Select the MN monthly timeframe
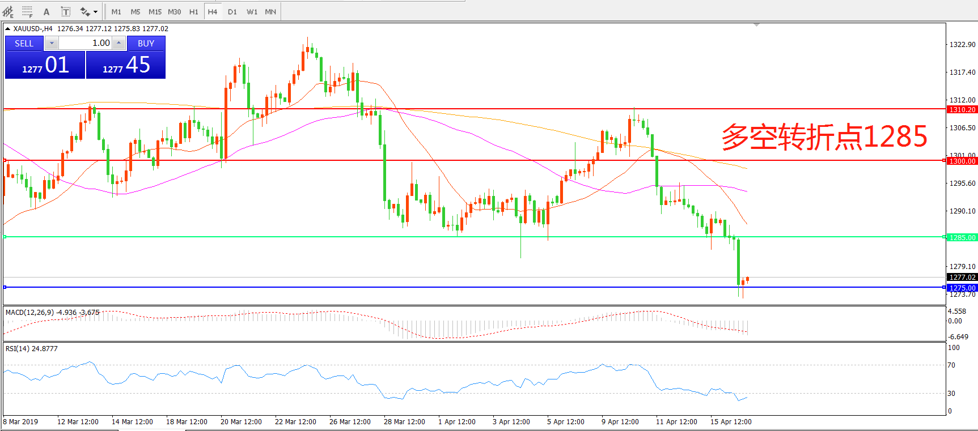The image size is (978, 431). pos(270,11)
